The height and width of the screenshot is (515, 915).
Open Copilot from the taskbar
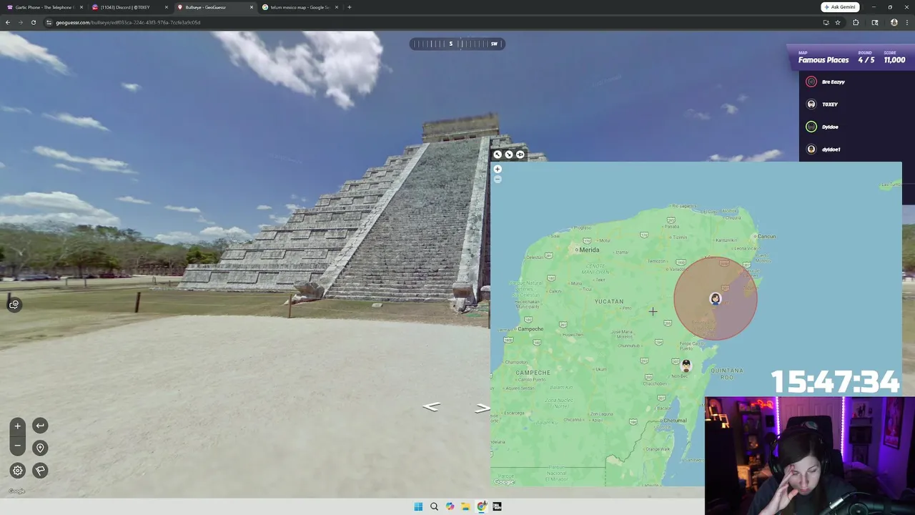450,506
